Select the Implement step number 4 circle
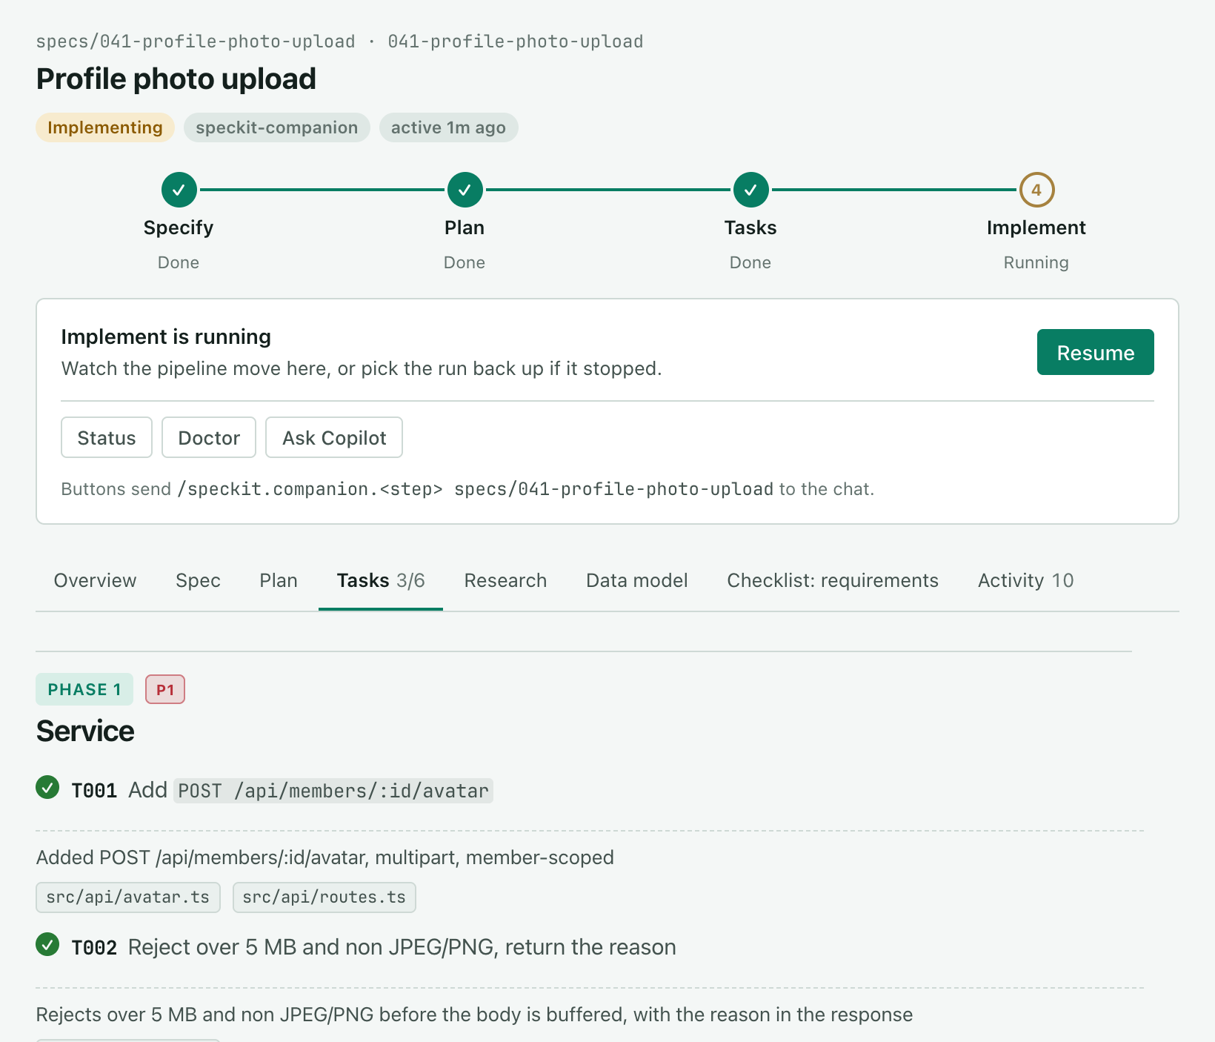 (x=1036, y=190)
